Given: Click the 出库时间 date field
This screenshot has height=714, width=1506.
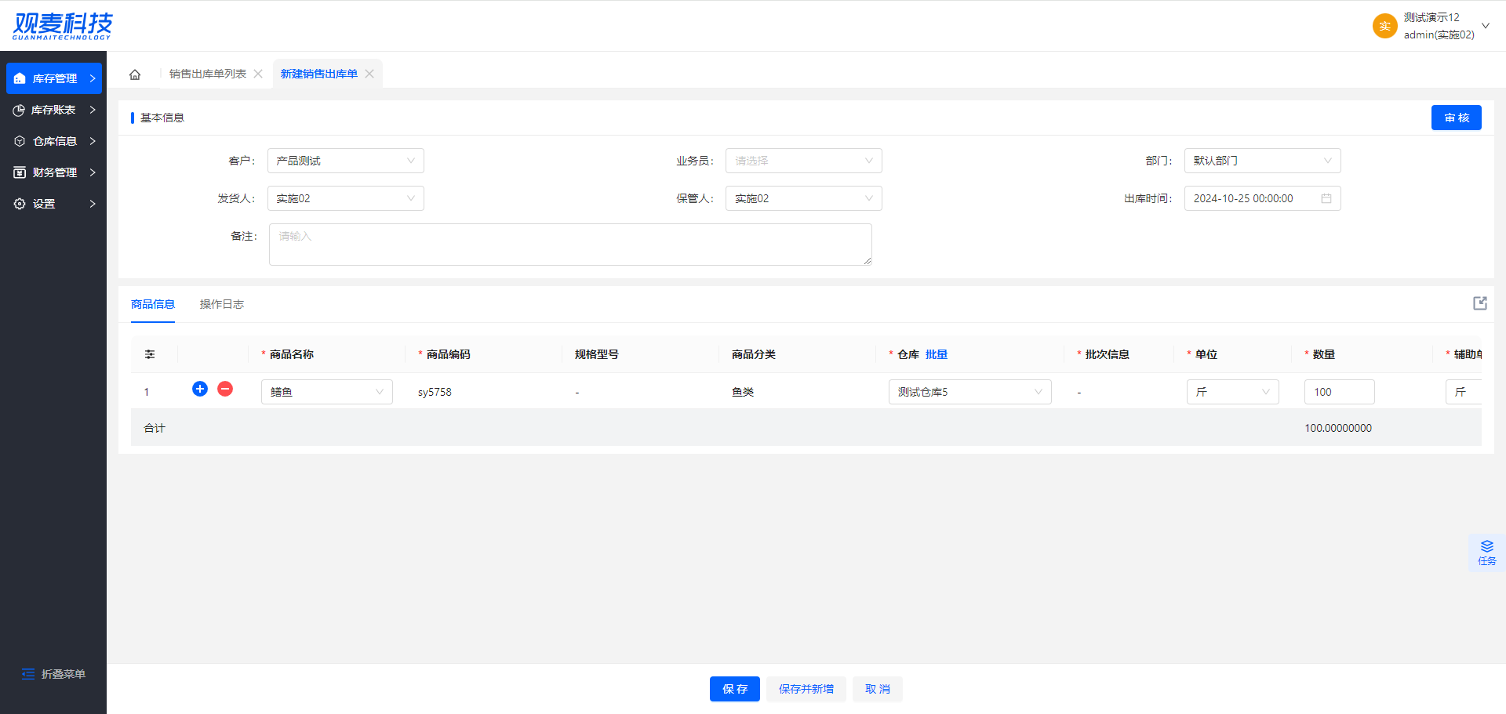Looking at the screenshot, I should (1263, 198).
